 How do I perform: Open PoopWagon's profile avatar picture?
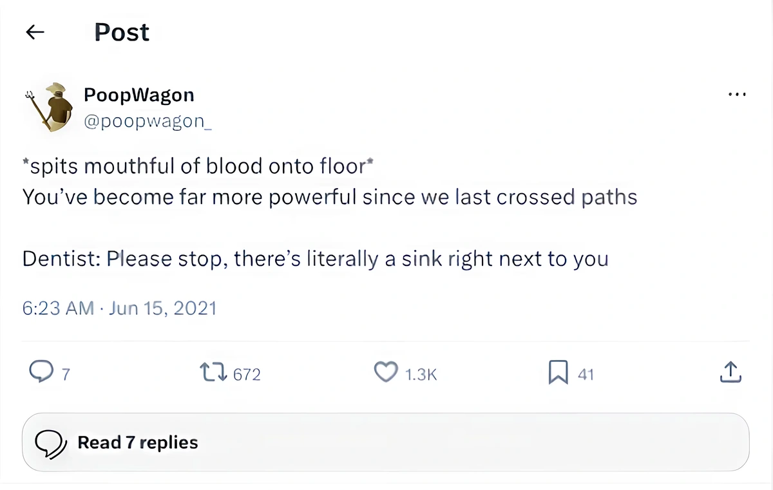50,108
